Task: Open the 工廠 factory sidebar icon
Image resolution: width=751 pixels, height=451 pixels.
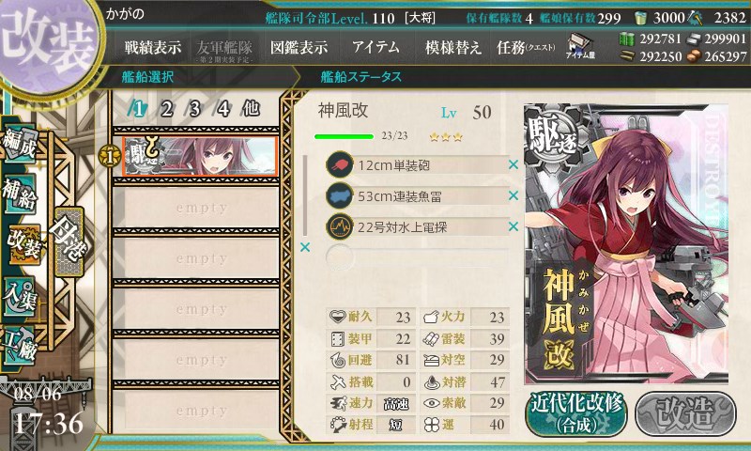Action: (19, 345)
